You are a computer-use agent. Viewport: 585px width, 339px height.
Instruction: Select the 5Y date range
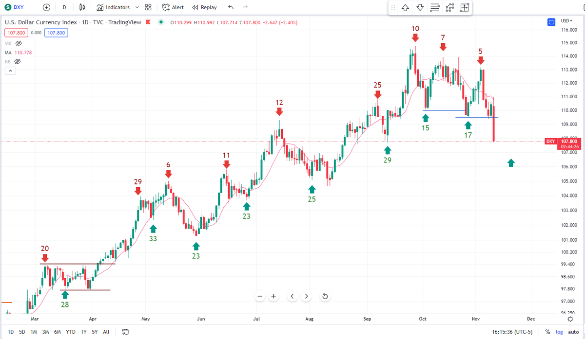(95, 332)
